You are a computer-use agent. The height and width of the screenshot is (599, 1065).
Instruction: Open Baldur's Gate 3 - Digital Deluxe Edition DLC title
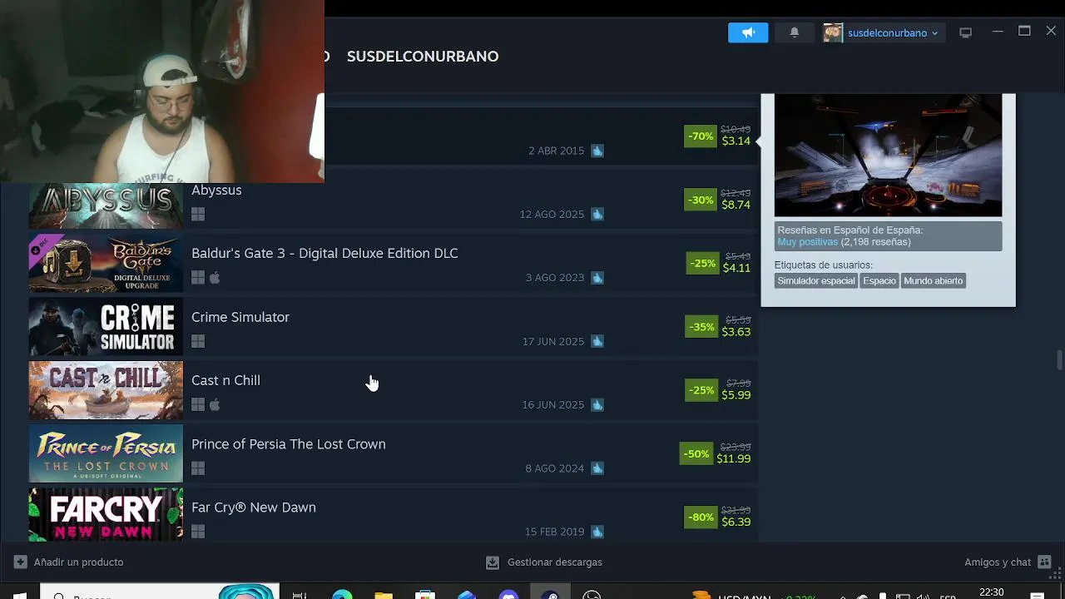(324, 253)
